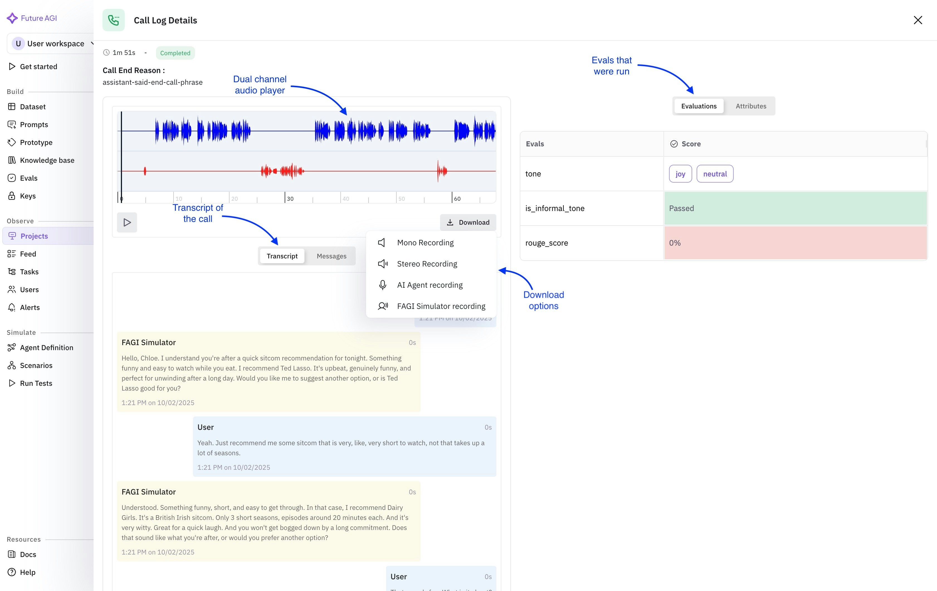Click the Run Tests item

coord(36,384)
